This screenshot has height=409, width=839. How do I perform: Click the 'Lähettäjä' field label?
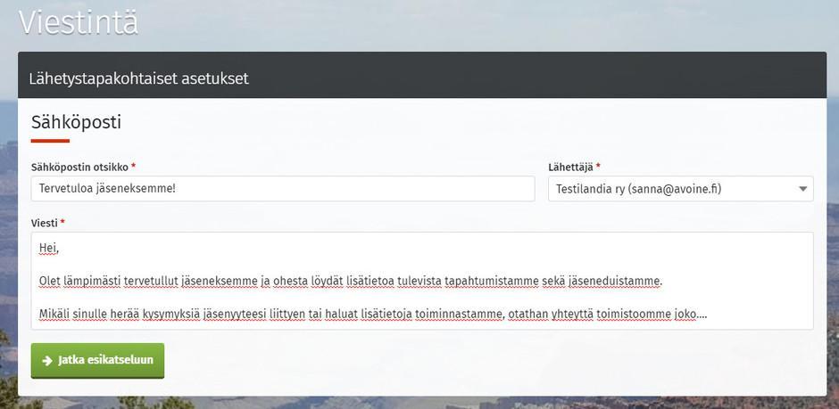pyautogui.click(x=570, y=167)
